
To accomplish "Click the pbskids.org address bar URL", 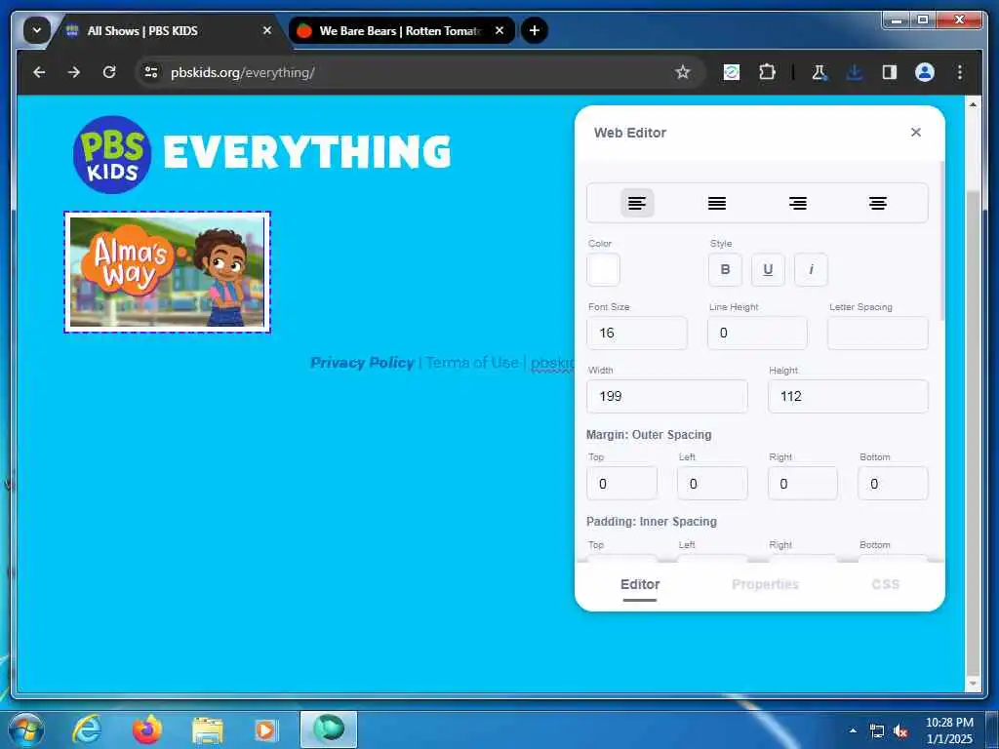I will (242, 72).
